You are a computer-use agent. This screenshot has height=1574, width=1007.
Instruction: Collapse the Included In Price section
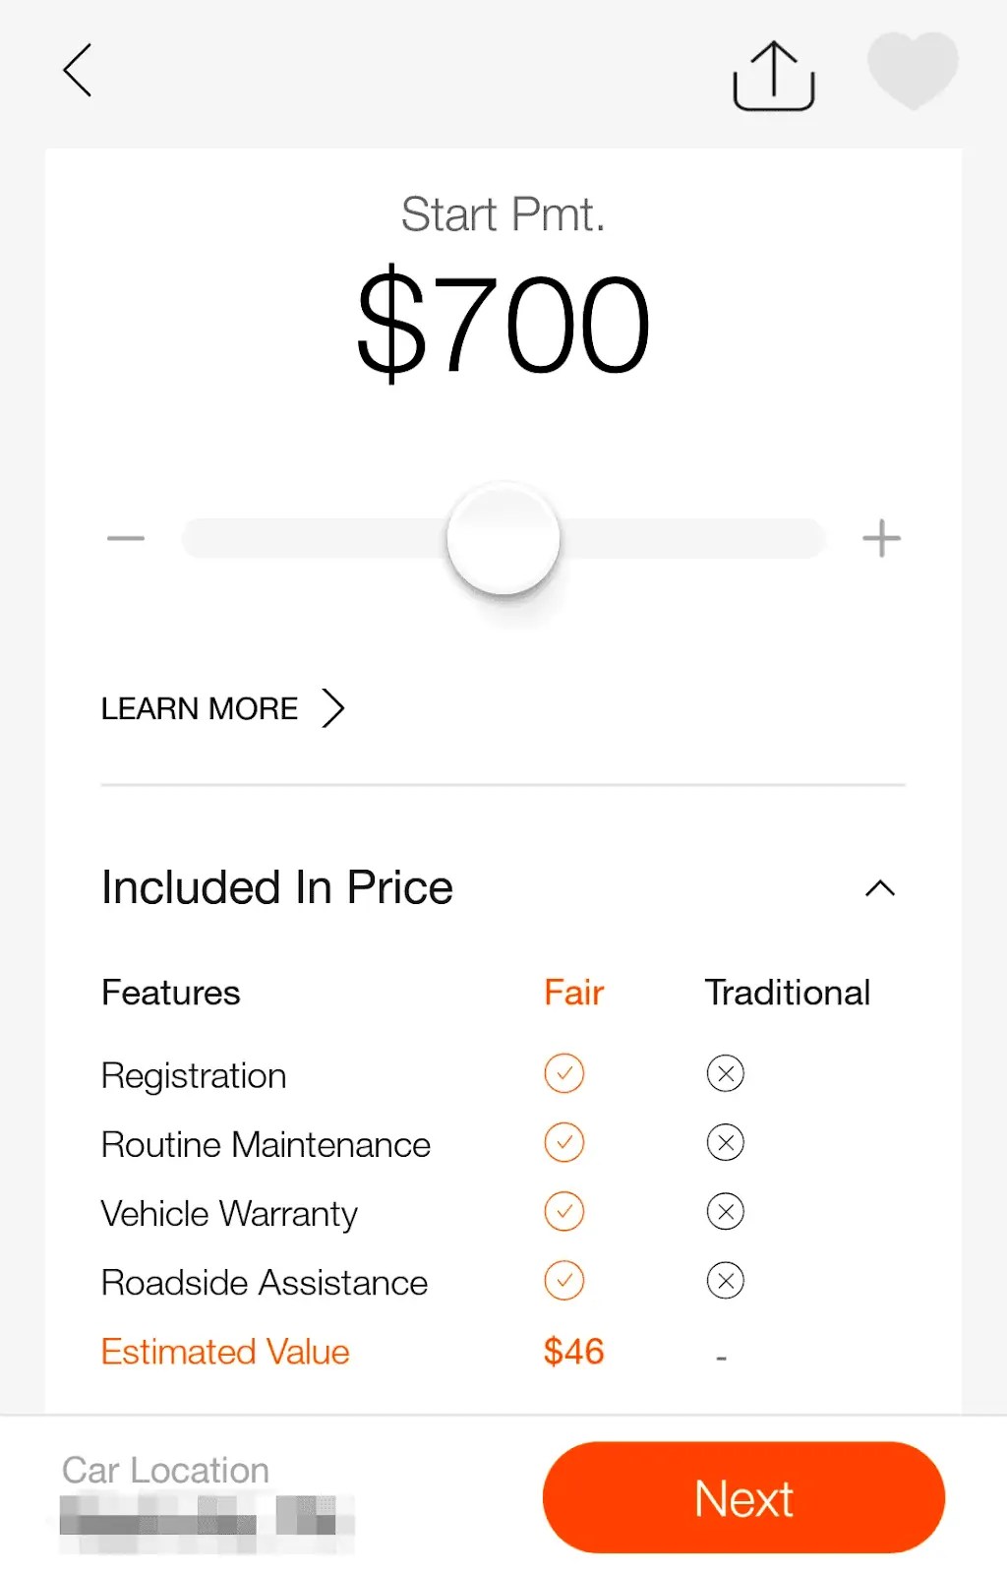tap(880, 888)
